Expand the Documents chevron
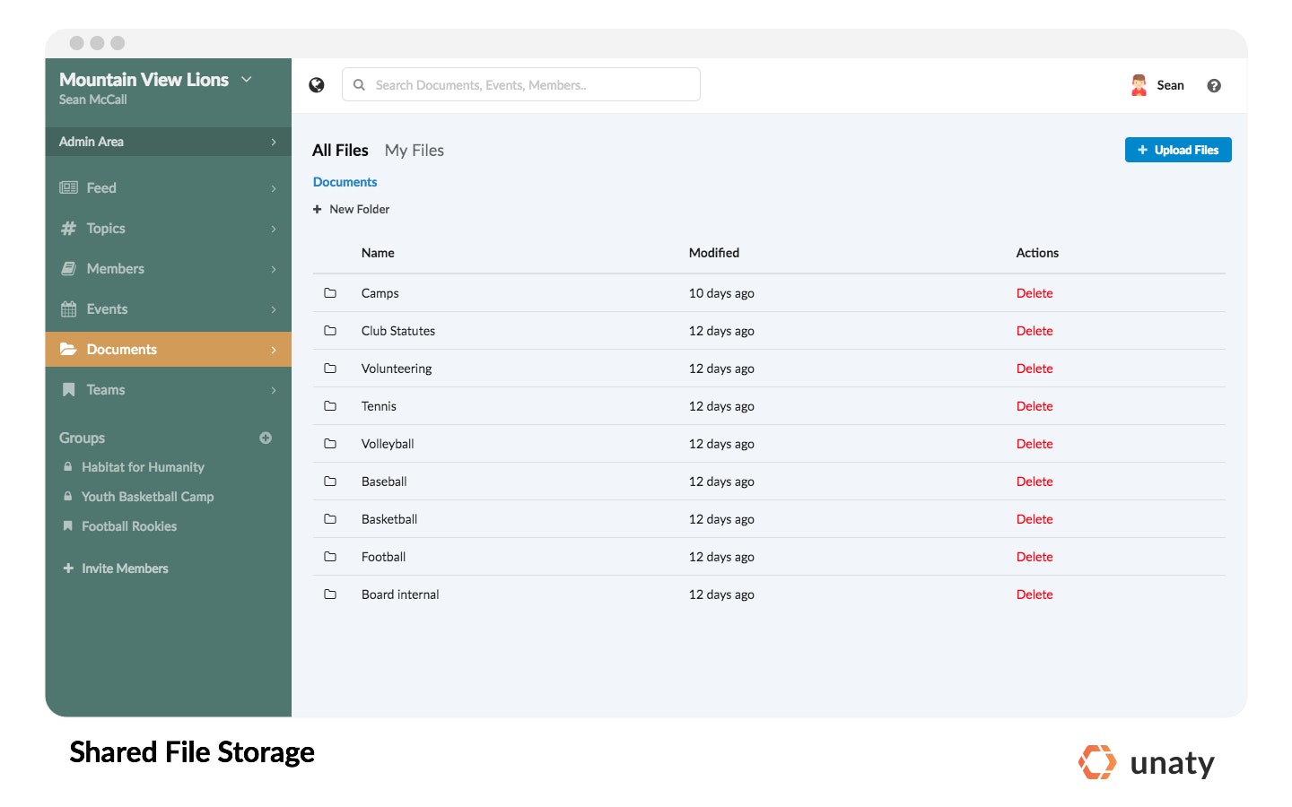The height and width of the screenshot is (807, 1292). (274, 350)
